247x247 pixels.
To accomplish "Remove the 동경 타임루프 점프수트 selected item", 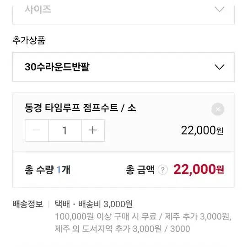I will (218, 109).
